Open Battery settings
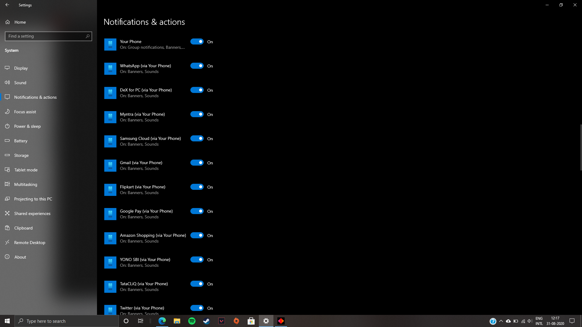The height and width of the screenshot is (327, 582). point(48,141)
